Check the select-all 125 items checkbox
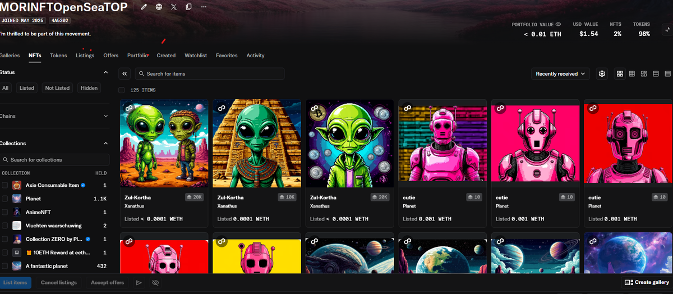Screen dimensions: 673x294 122,90
